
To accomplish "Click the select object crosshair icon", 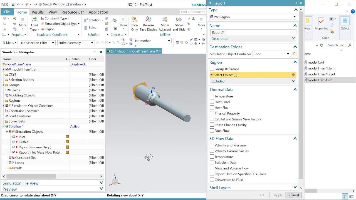I will pyautogui.click(x=293, y=75).
